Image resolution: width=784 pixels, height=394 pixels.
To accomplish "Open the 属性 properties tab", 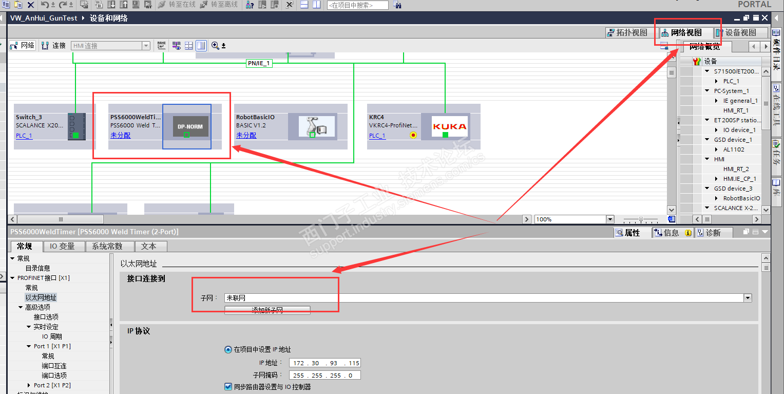I will (632, 233).
